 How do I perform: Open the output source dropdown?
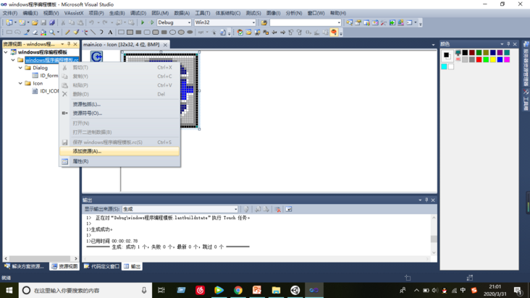(x=235, y=209)
